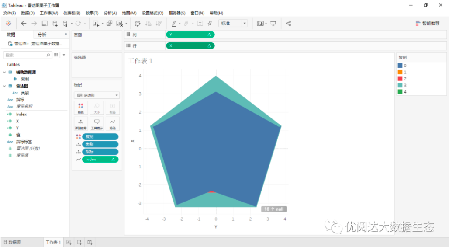Click the 智能推荐 Show Me button

pyautogui.click(x=428, y=24)
